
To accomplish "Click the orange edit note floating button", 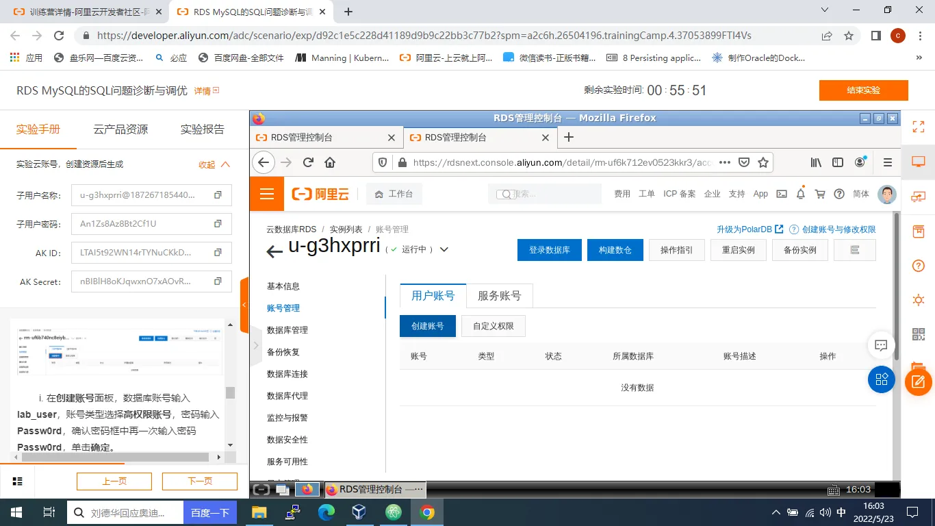I will click(x=919, y=381).
